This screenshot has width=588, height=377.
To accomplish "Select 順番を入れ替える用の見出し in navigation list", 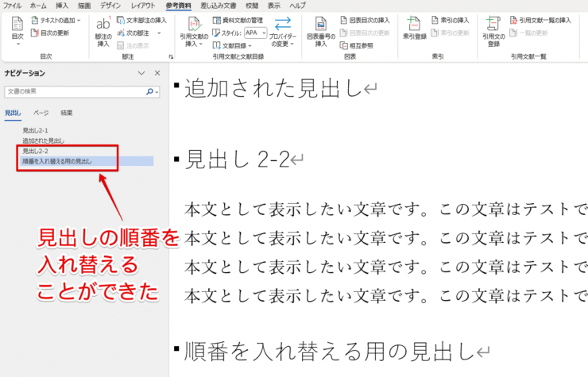I will [86, 161].
